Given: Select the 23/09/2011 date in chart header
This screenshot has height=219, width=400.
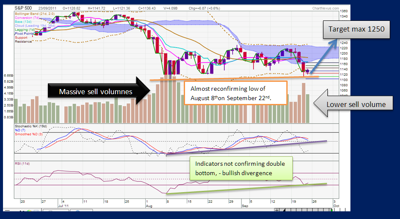Looking at the screenshot, I should coord(47,9).
